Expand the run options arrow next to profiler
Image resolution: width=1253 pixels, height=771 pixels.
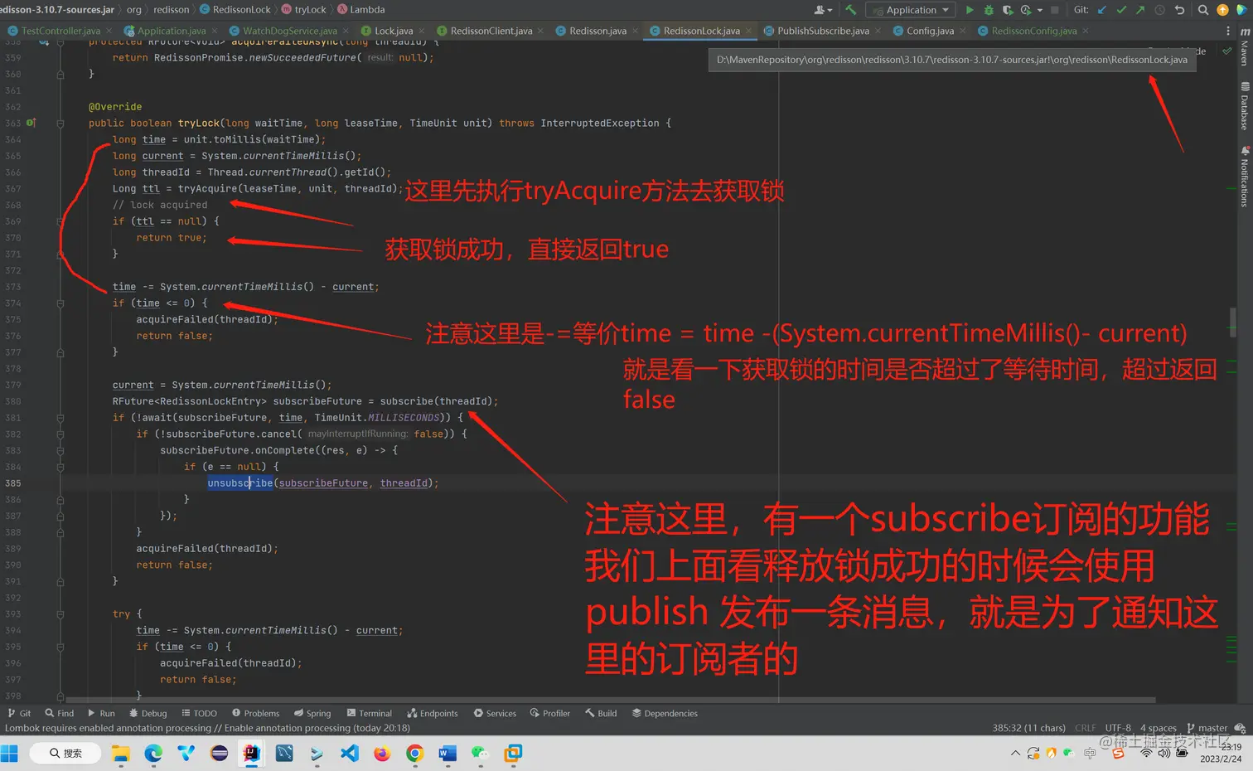1041,10
